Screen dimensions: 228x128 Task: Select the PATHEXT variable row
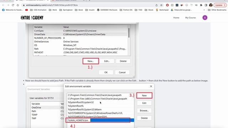pos(81,52)
